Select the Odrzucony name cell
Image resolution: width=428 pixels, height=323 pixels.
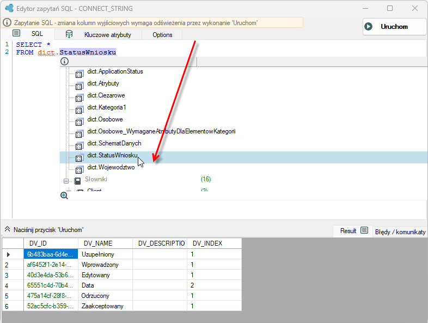tap(105, 295)
